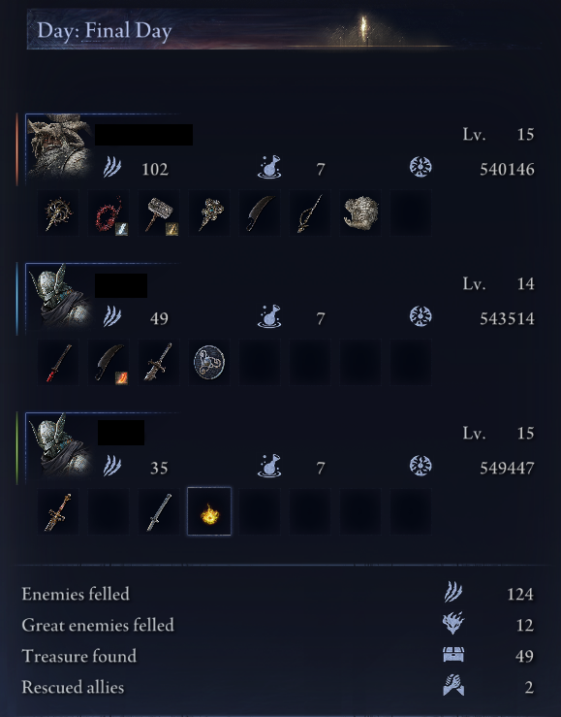The image size is (561, 717).
Task: Click the flask icon beside level 14 player
Action: [x=269, y=316]
